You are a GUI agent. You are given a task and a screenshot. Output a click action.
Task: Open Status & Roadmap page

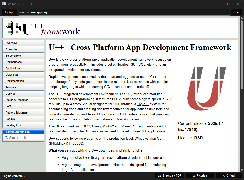[23, 100]
